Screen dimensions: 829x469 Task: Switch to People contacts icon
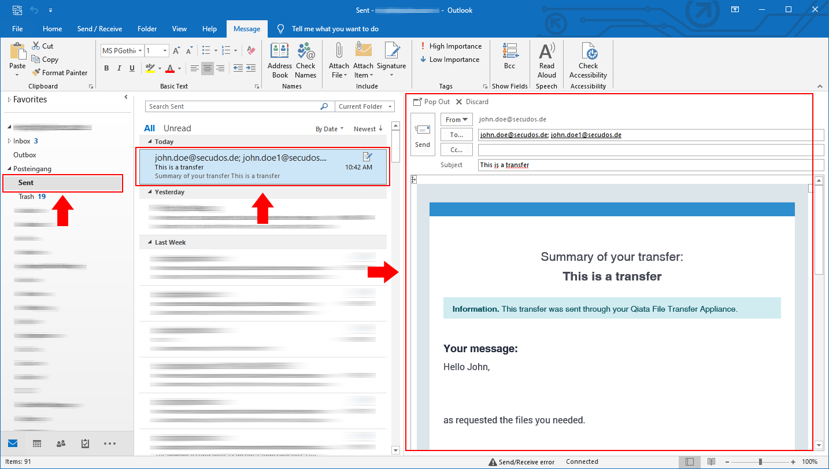point(61,444)
